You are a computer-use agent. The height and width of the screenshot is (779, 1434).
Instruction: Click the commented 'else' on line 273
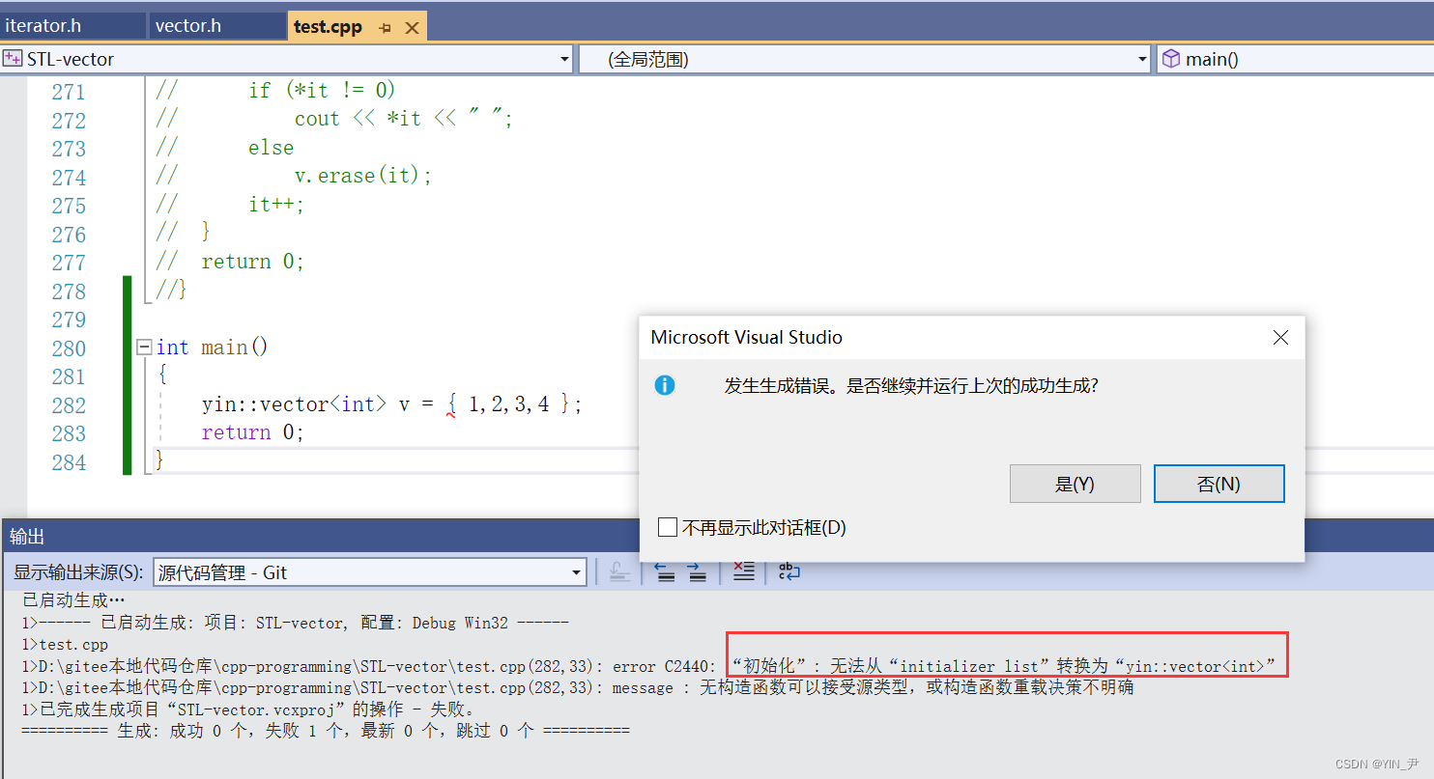click(x=271, y=148)
